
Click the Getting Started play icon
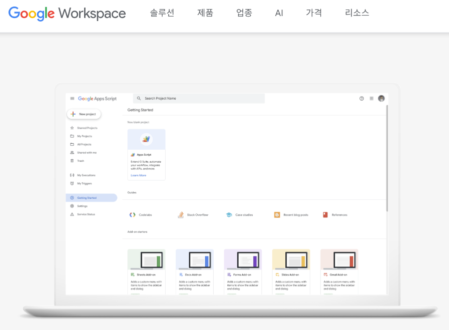[x=72, y=198]
